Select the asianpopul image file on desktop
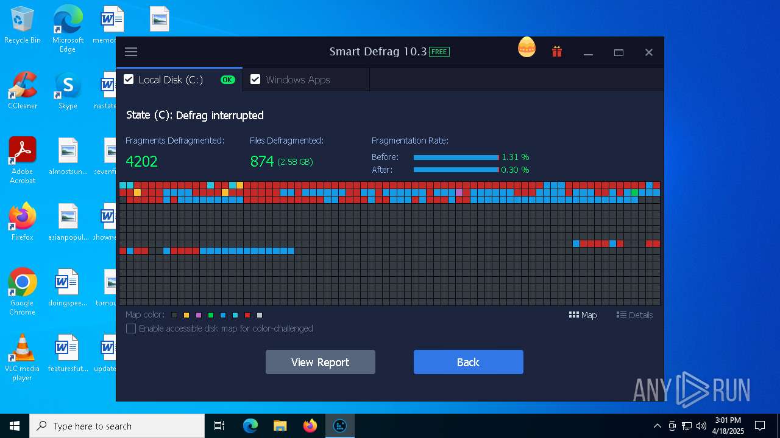This screenshot has width=780, height=438. 68,222
